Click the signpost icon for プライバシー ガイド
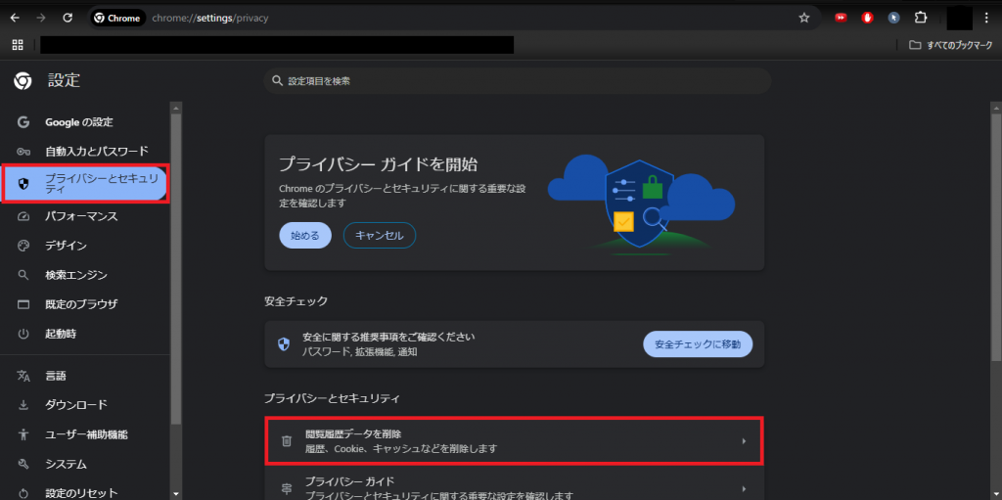Image resolution: width=1002 pixels, height=500 pixels. click(287, 489)
